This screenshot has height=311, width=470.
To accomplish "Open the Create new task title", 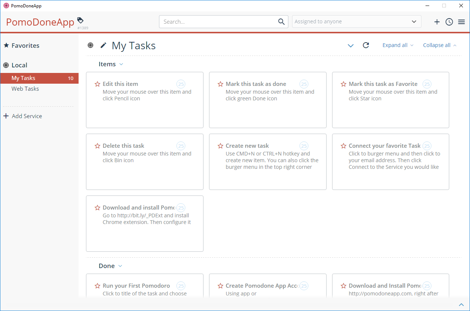I will click(x=247, y=146).
